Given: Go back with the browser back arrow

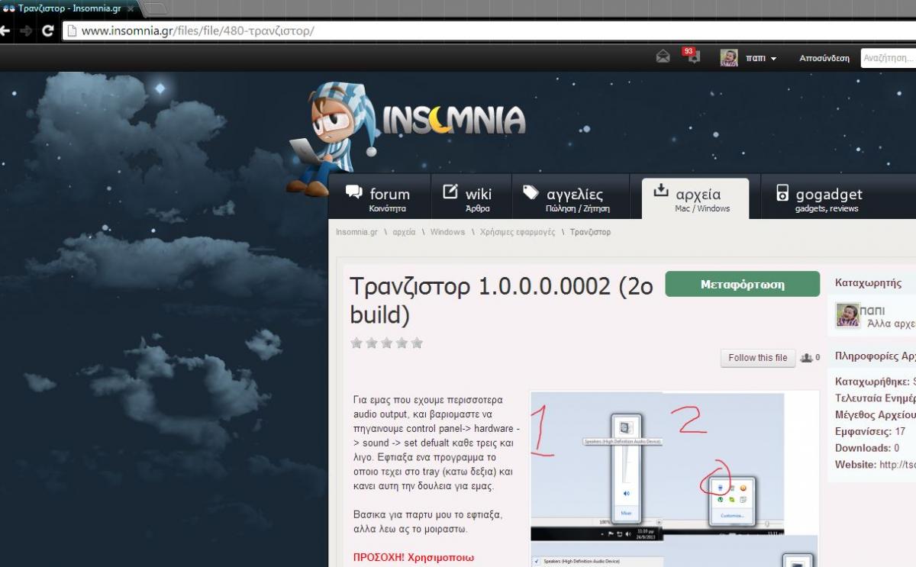Looking at the screenshot, I should pos(5,31).
